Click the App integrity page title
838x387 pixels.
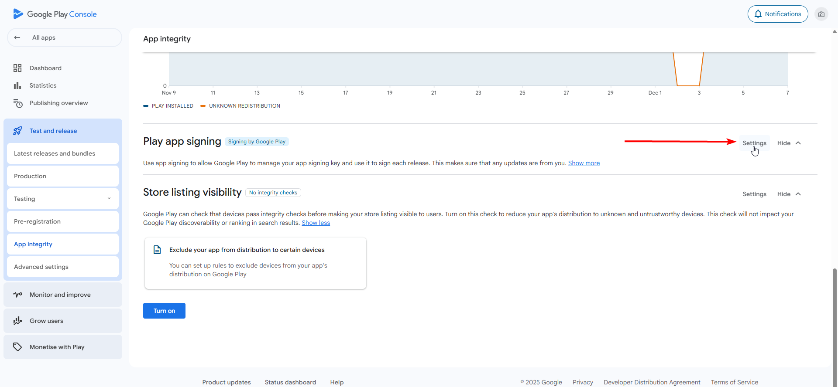167,39
